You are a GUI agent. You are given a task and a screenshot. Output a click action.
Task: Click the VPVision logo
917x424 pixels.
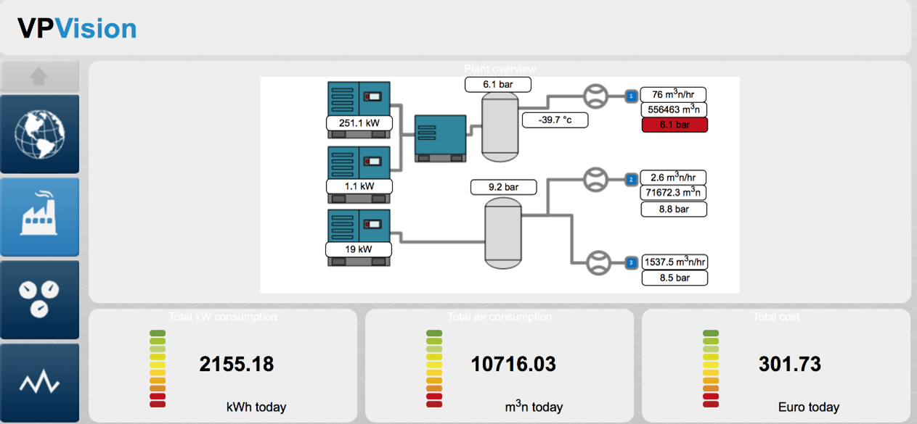[77, 28]
